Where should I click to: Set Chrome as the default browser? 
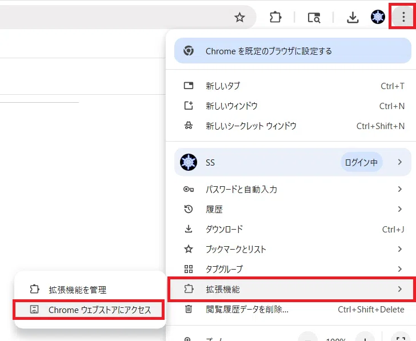pyautogui.click(x=293, y=51)
